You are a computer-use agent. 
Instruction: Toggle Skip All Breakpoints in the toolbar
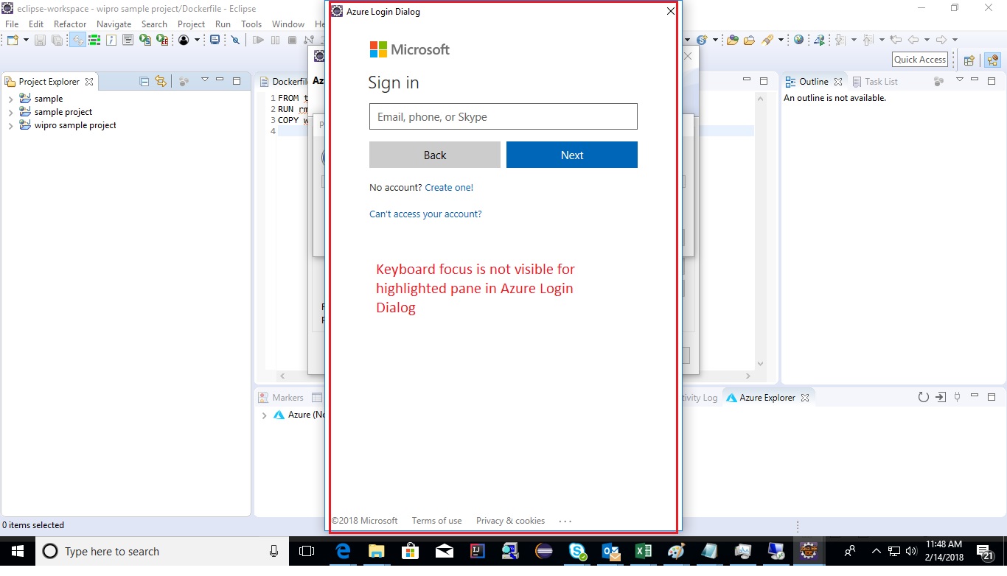tap(234, 40)
